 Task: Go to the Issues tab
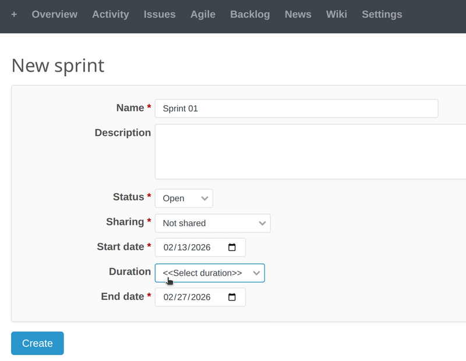[160, 15]
